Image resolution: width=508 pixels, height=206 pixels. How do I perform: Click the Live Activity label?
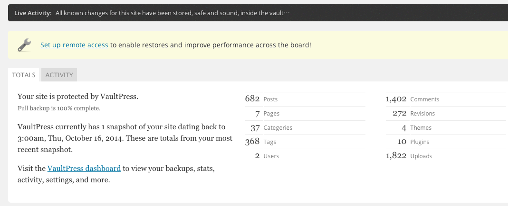tap(33, 13)
